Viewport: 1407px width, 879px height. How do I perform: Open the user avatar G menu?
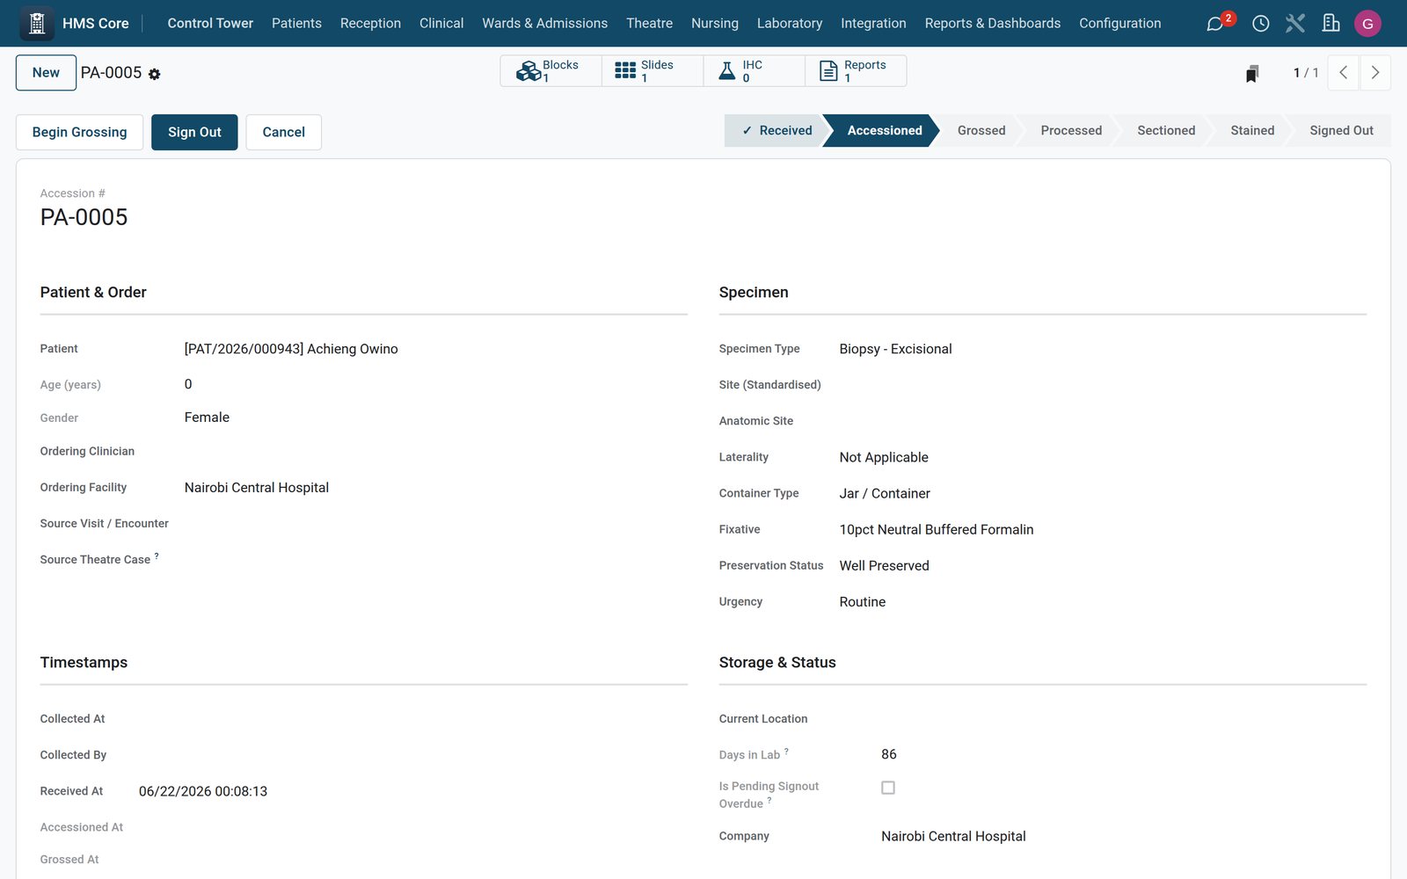(1367, 24)
